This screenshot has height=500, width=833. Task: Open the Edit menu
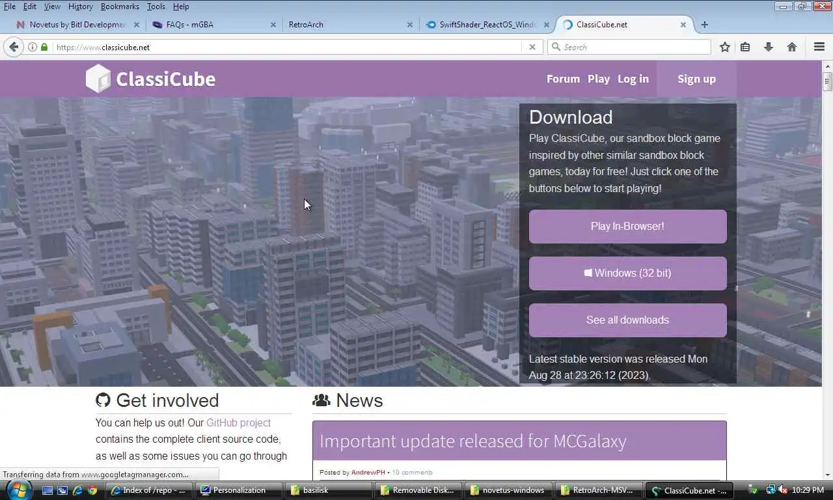30,7
